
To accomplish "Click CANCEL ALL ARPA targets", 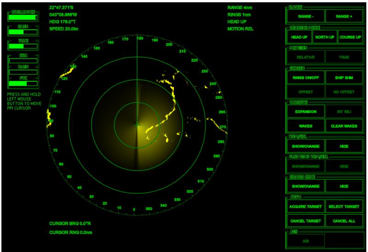I will point(344,221).
